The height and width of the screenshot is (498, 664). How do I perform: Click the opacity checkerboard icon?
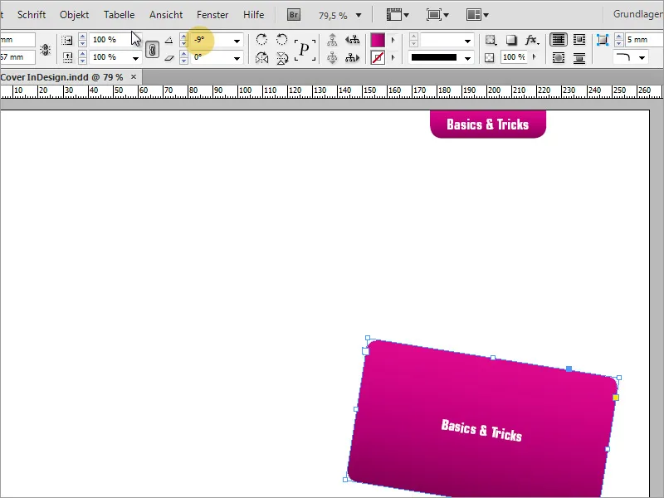489,57
